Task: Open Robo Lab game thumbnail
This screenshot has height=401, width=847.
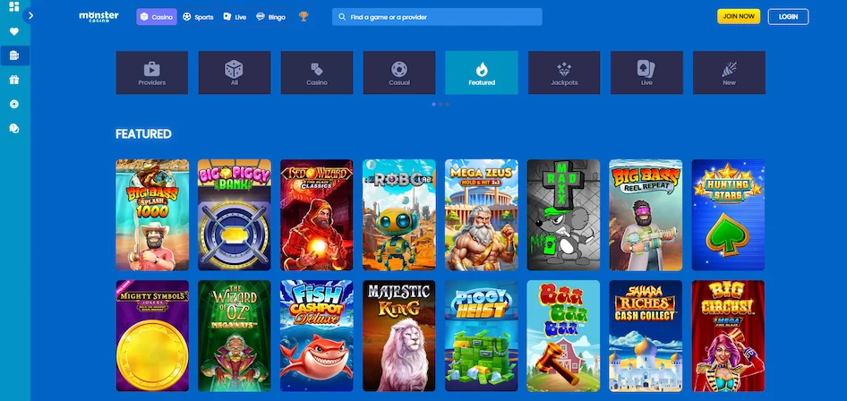Action: pyautogui.click(x=399, y=215)
